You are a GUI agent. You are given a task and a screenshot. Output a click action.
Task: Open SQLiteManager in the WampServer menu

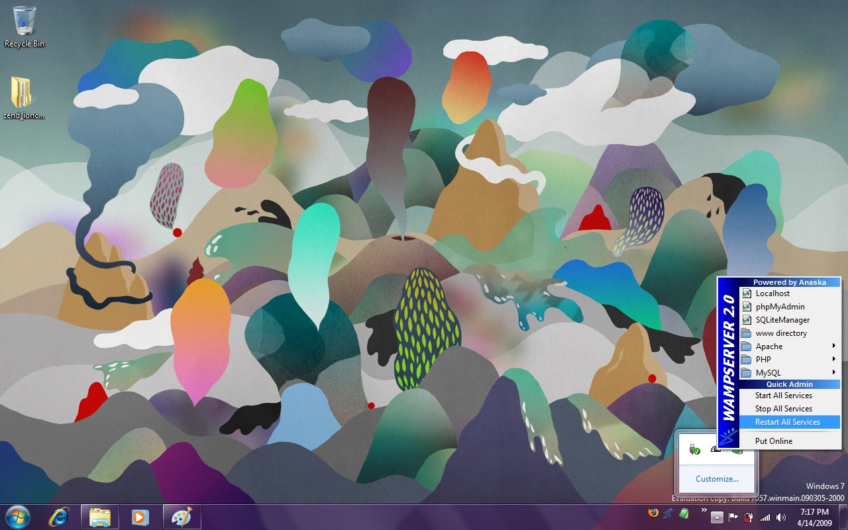782,320
